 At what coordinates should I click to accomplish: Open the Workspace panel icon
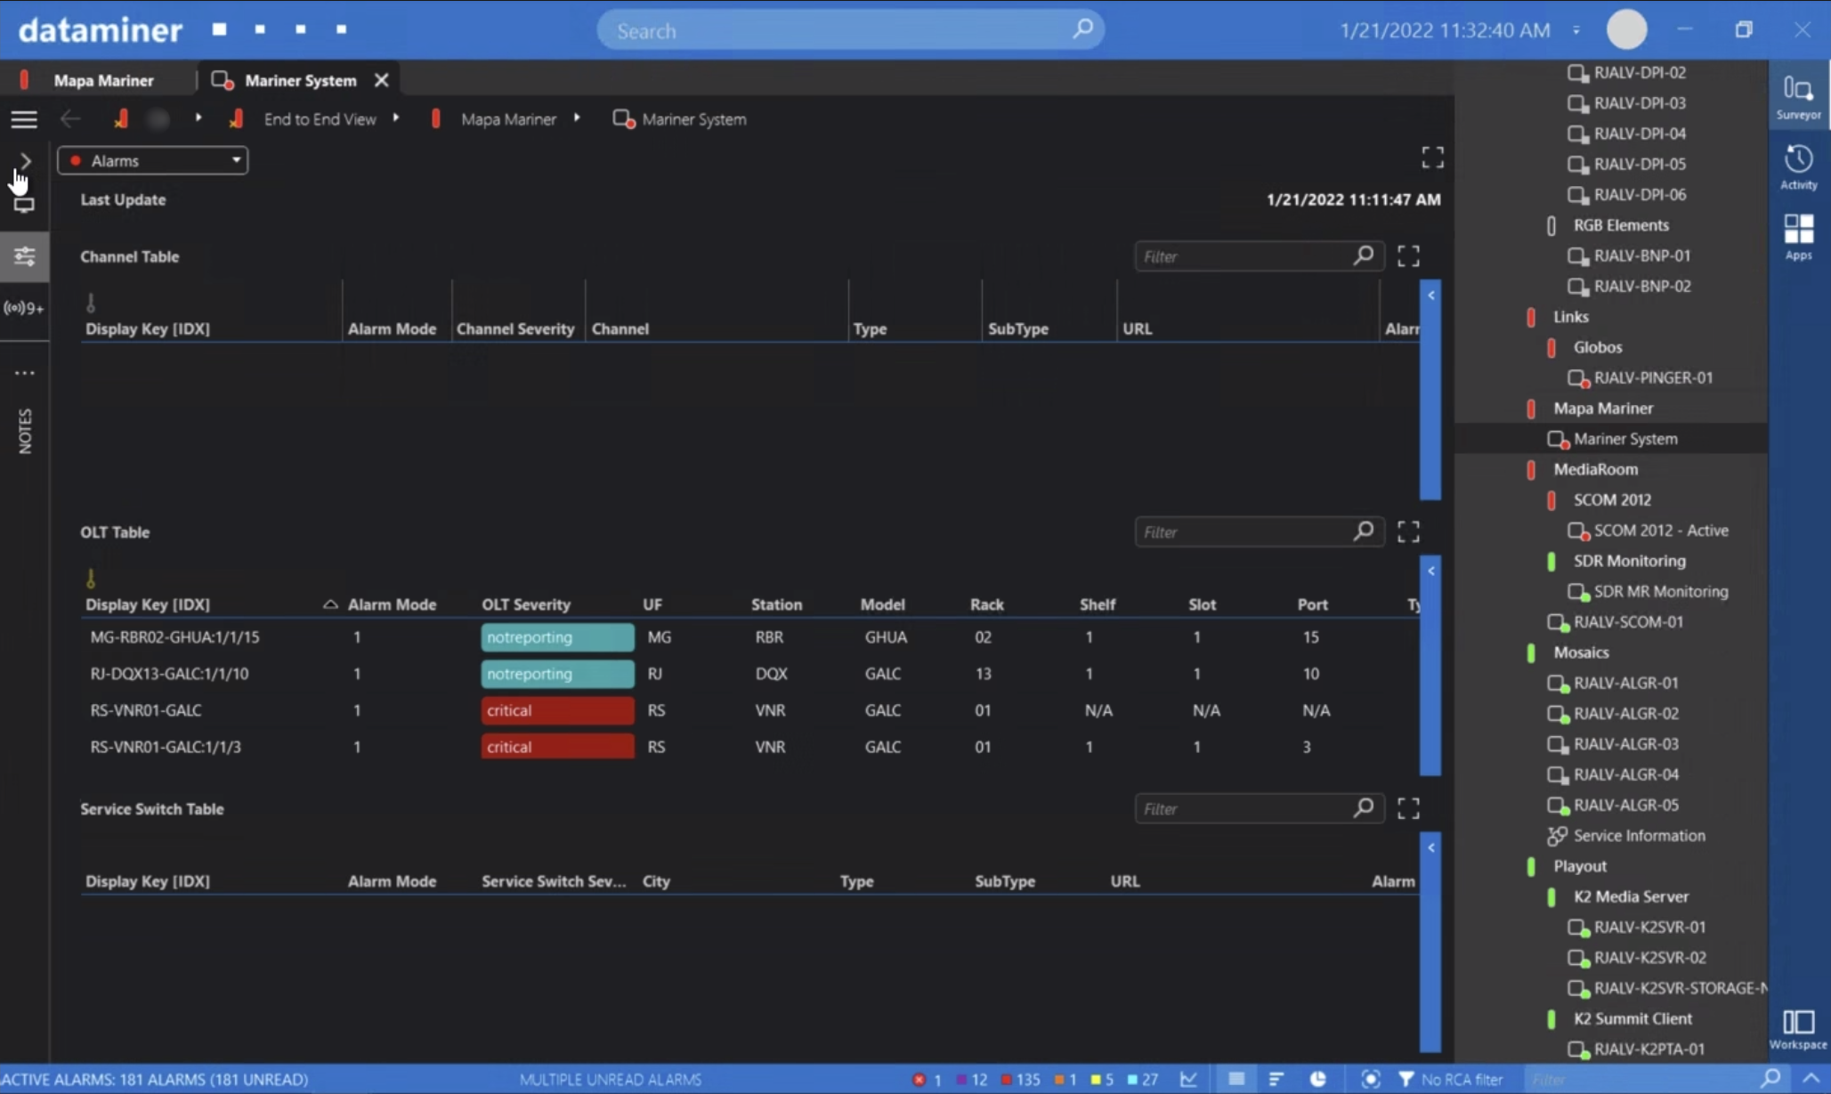click(1798, 1029)
